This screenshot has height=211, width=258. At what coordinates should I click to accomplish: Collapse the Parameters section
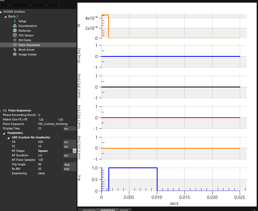(x=4, y=133)
